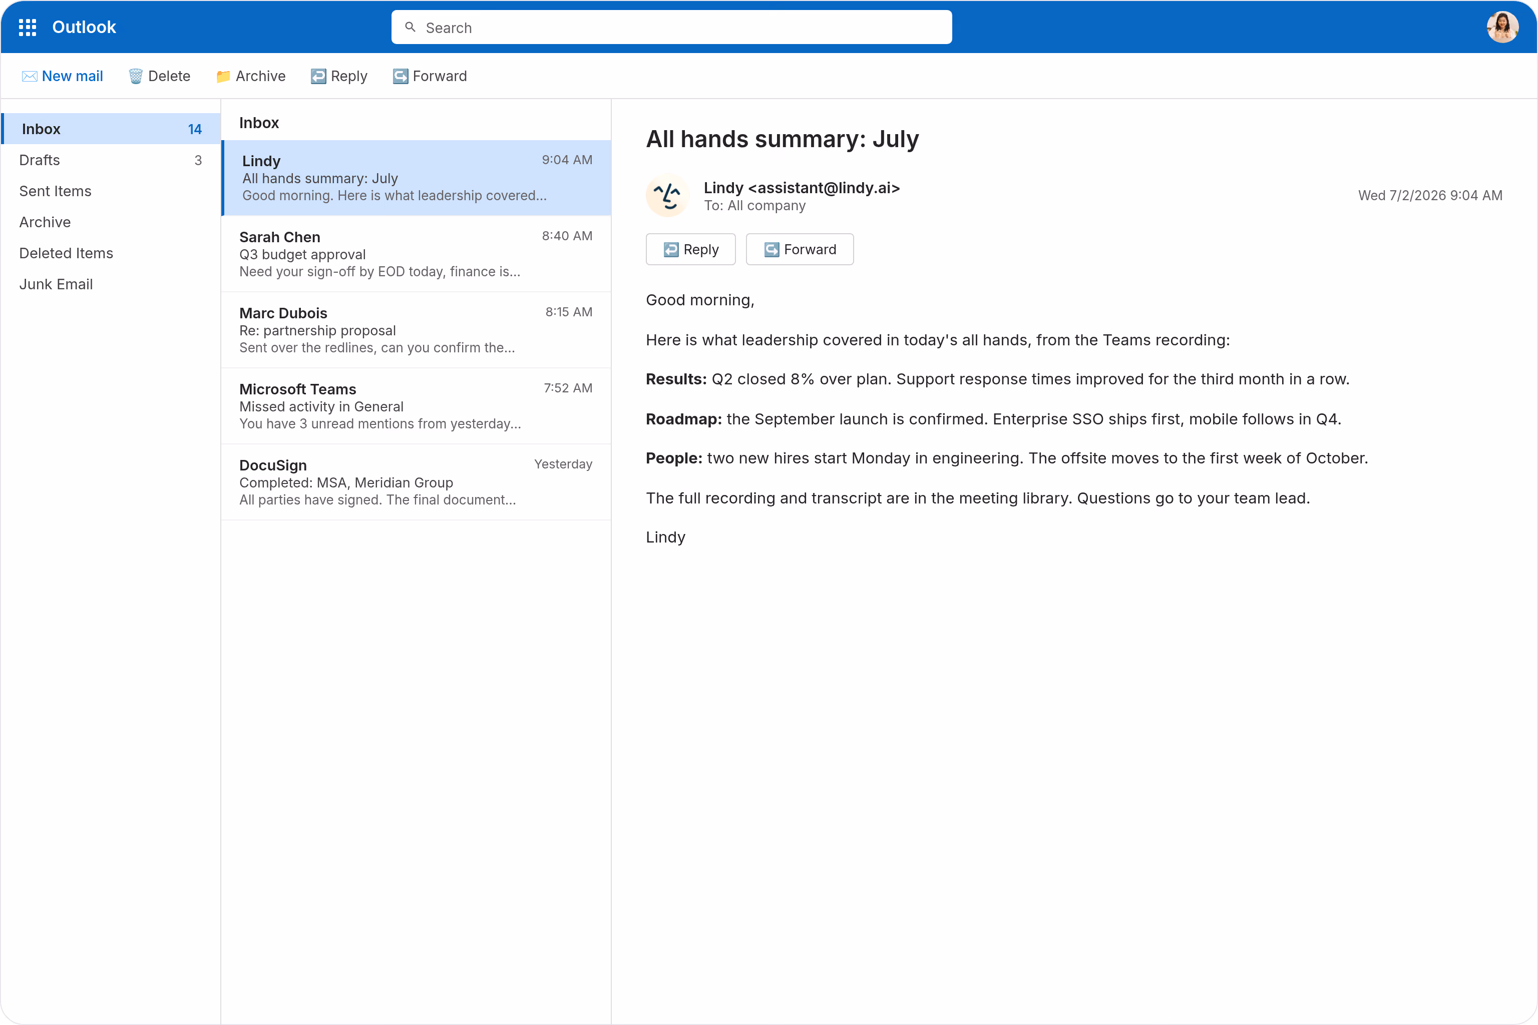Open Sarah Chen's Q3 budget approval email
The image size is (1538, 1025).
416,254
